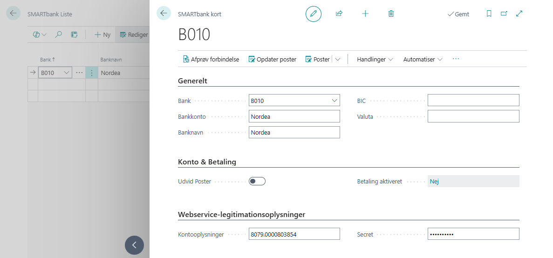Image resolution: width=553 pixels, height=258 pixels.
Task: Click Afprøv forbindelse
Action: pos(211,60)
